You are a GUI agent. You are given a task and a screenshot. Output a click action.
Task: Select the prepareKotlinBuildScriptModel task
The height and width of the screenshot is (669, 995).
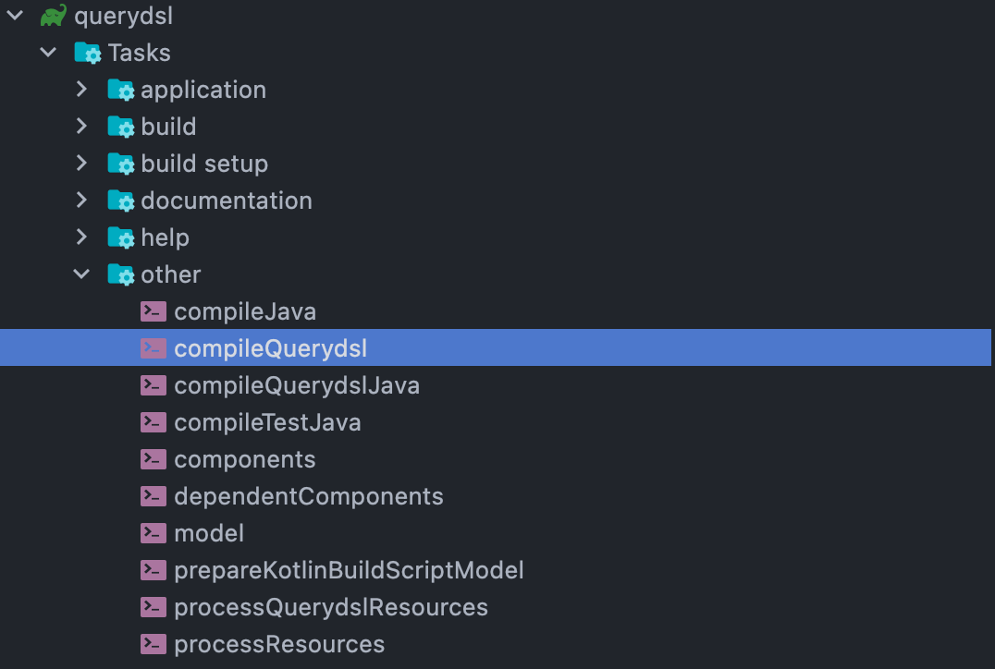click(349, 570)
